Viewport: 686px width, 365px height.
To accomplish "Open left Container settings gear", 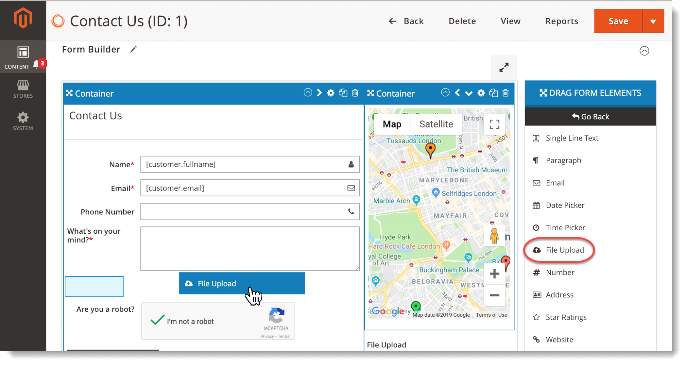I will [x=331, y=93].
